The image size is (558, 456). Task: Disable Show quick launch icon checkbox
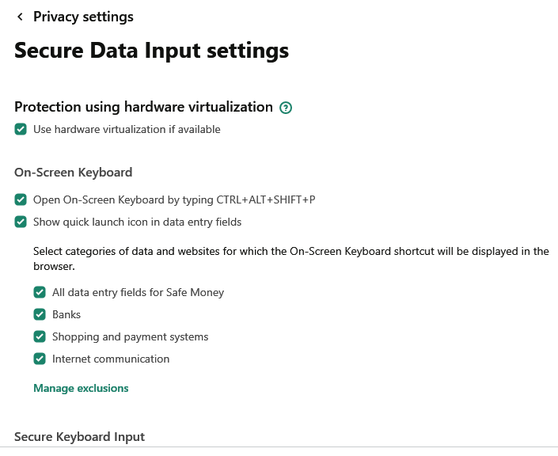pyautogui.click(x=21, y=222)
